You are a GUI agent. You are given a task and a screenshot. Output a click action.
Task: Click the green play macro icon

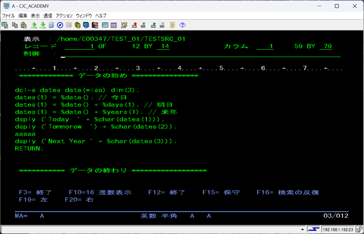153,25
